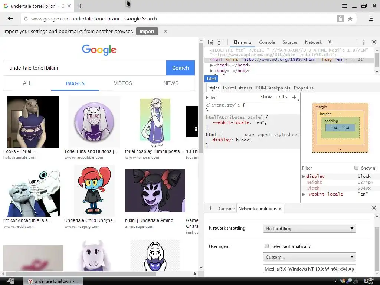Click the Import button
The image size is (380, 285).
[147, 31]
